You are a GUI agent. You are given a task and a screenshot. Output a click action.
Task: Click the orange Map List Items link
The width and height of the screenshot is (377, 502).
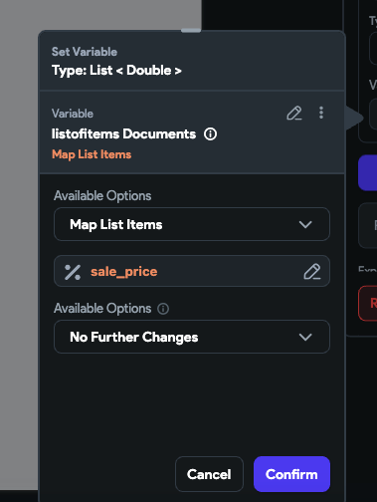click(x=92, y=154)
